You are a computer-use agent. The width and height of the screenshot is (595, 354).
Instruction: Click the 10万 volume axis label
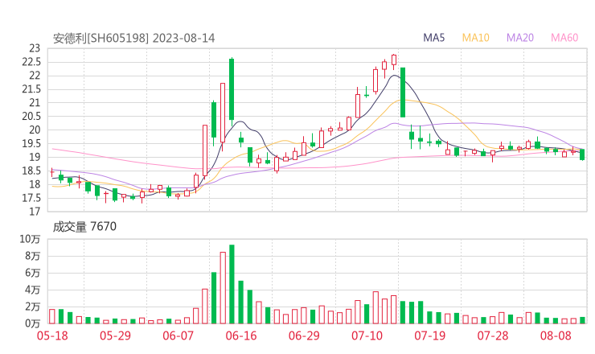[30, 239]
